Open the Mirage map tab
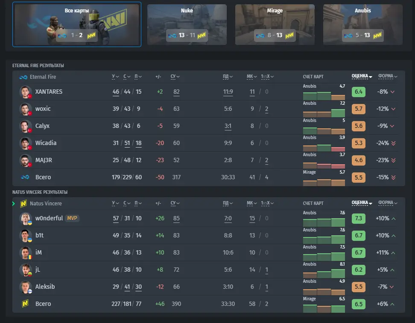Image resolution: width=415 pixels, height=323 pixels. 275,24
